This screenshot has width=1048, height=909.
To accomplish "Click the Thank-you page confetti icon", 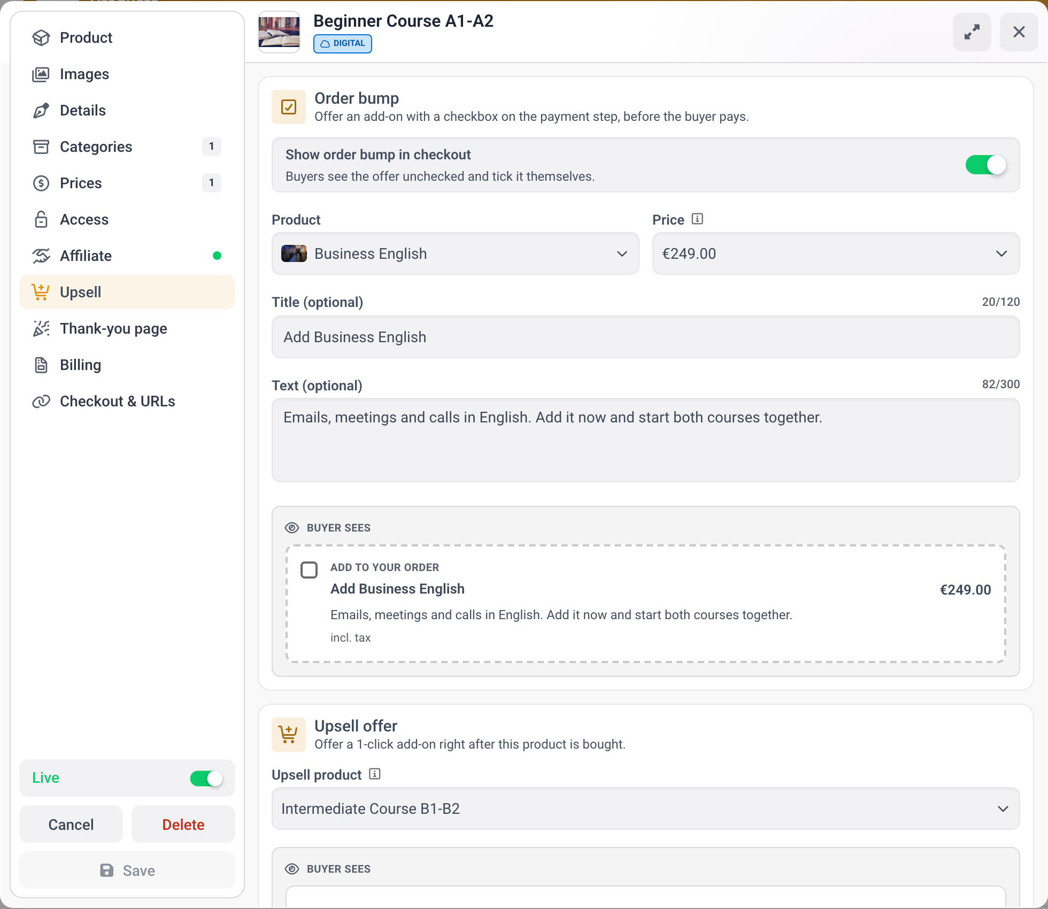I will [x=41, y=328].
